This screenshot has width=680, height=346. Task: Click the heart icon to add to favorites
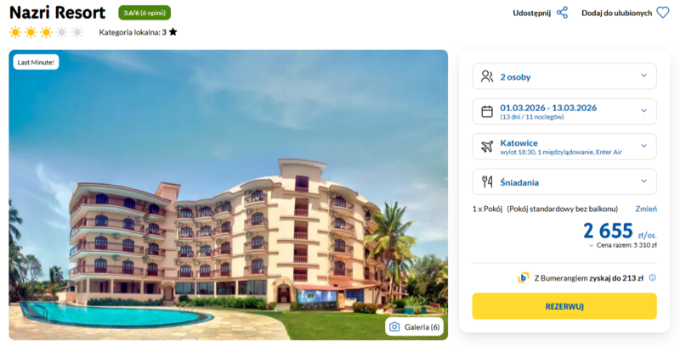click(663, 13)
